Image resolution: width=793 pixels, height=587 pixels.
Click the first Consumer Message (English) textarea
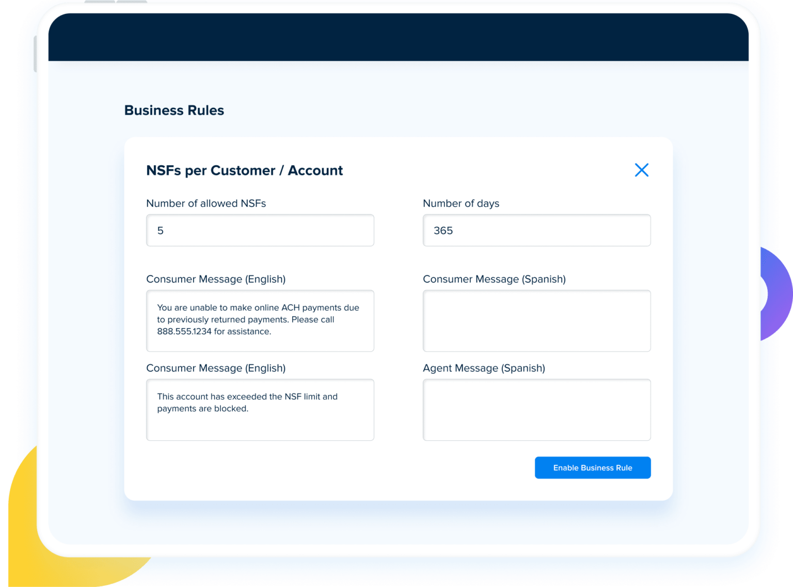click(260, 320)
